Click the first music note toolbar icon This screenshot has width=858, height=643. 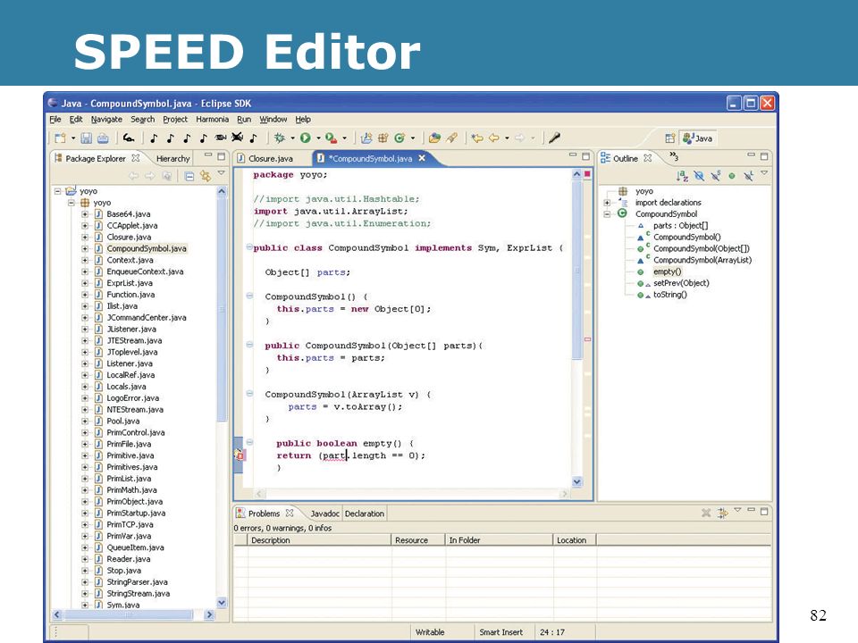coord(154,138)
